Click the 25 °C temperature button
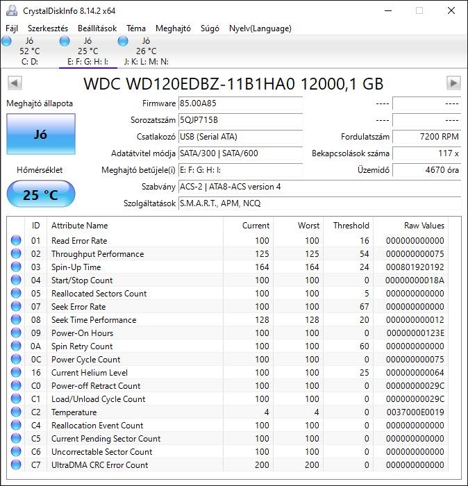Viewport: 468px width, 486px height. click(41, 194)
